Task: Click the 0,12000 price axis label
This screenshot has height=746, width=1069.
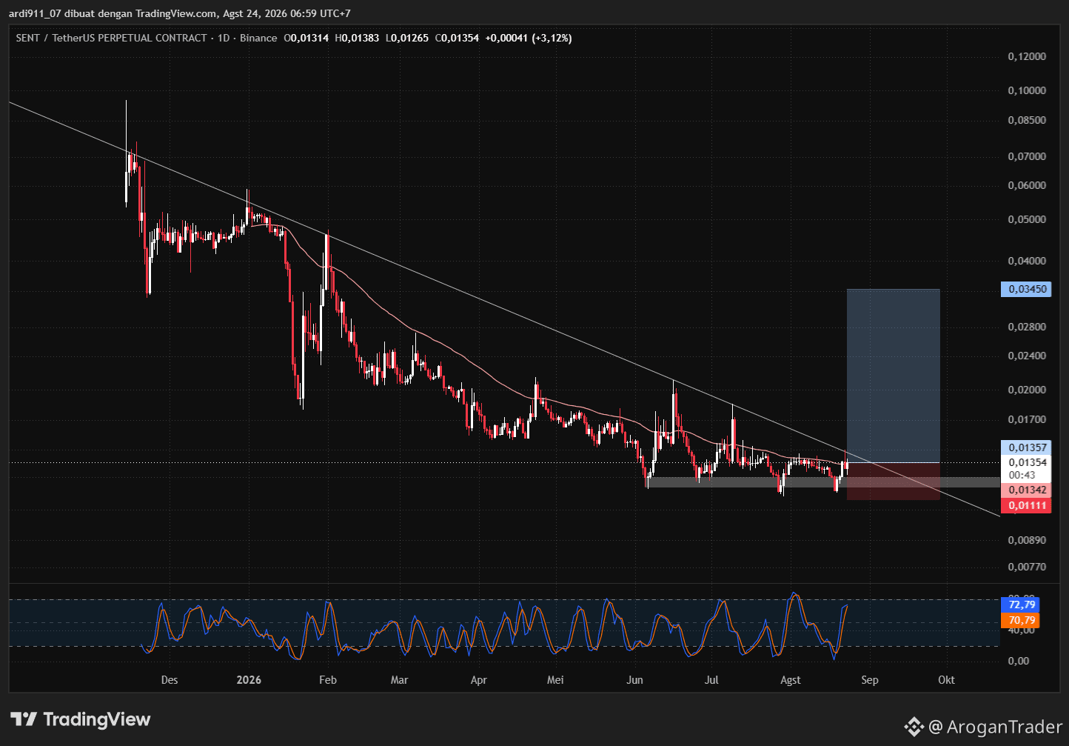Action: 1028,56
